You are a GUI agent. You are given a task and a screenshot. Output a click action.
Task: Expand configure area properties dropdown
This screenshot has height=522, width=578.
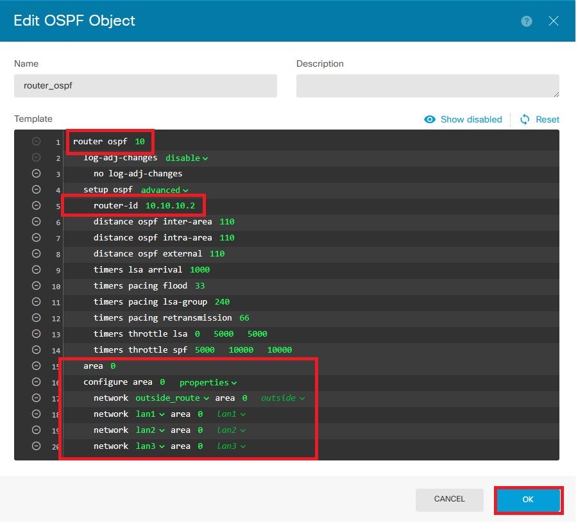pos(208,382)
